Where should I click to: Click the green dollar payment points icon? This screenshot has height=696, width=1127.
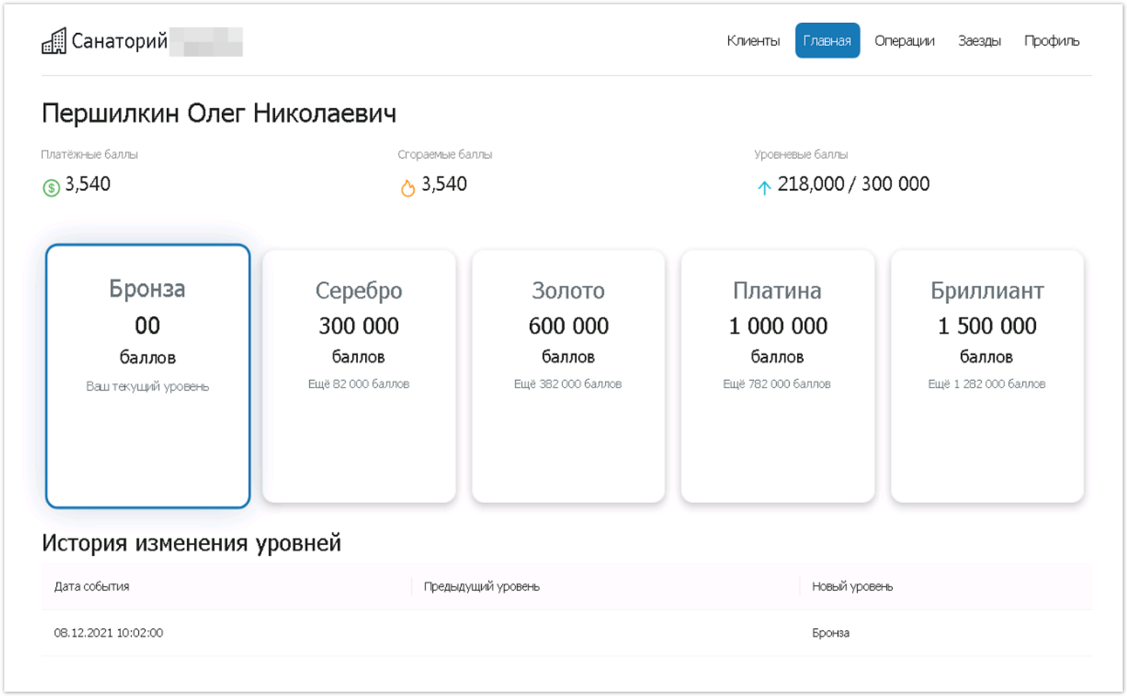pyautogui.click(x=51, y=187)
